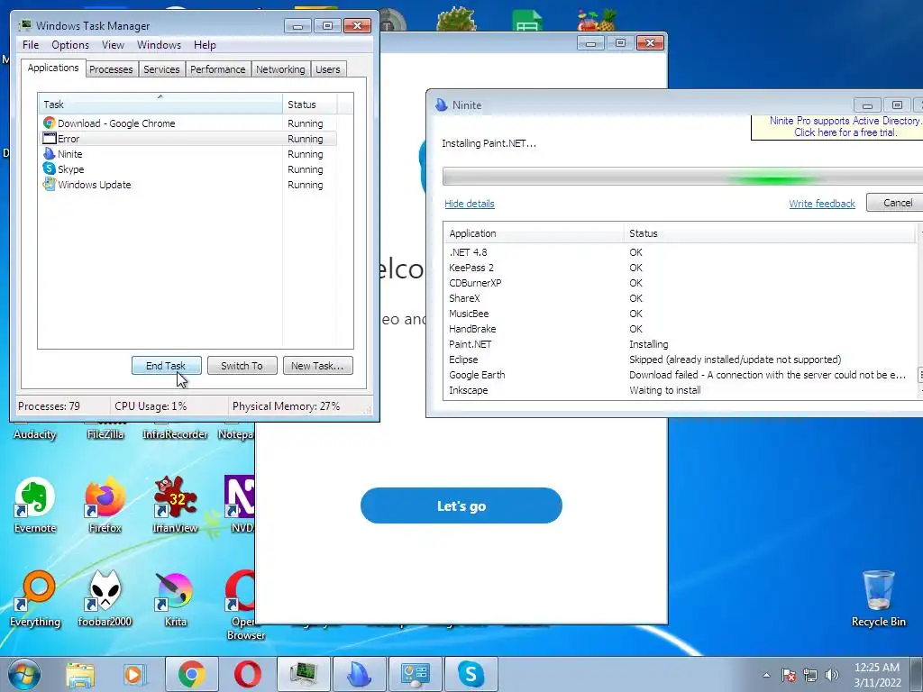Cancel the Ninite installation
This screenshot has width=923, height=692.
896,203
